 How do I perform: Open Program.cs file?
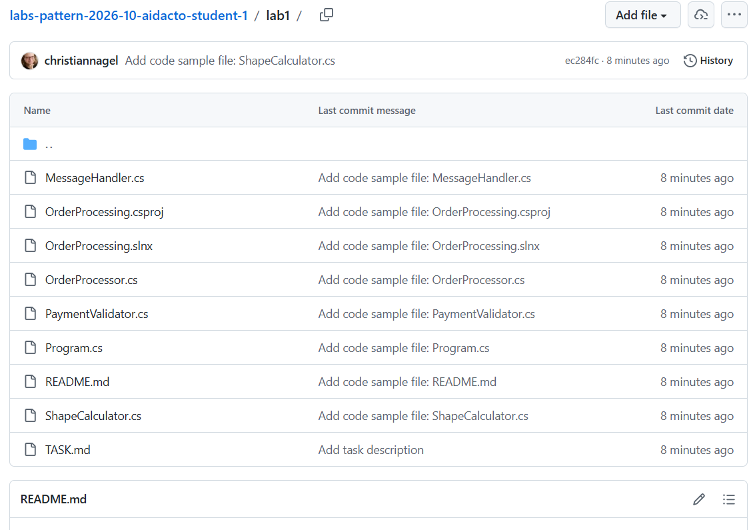[74, 348]
